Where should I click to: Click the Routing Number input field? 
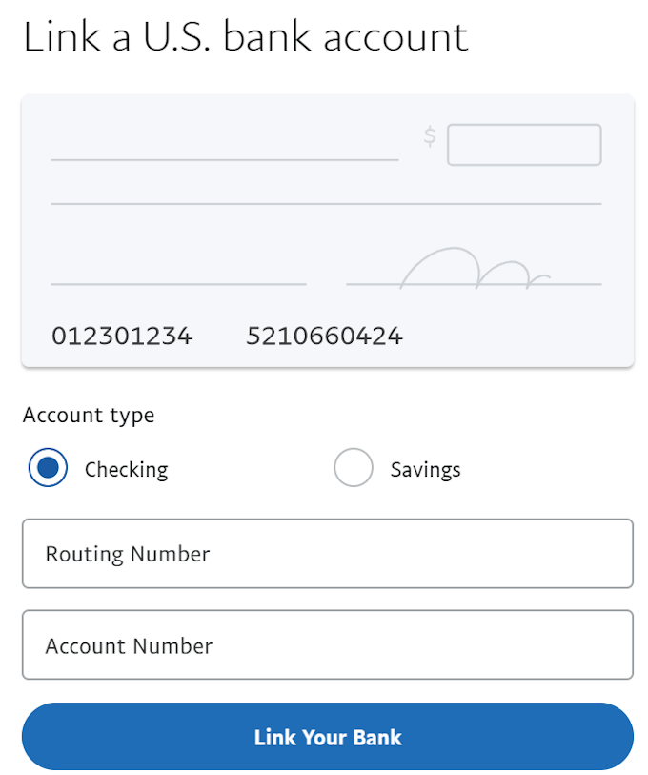tap(327, 554)
